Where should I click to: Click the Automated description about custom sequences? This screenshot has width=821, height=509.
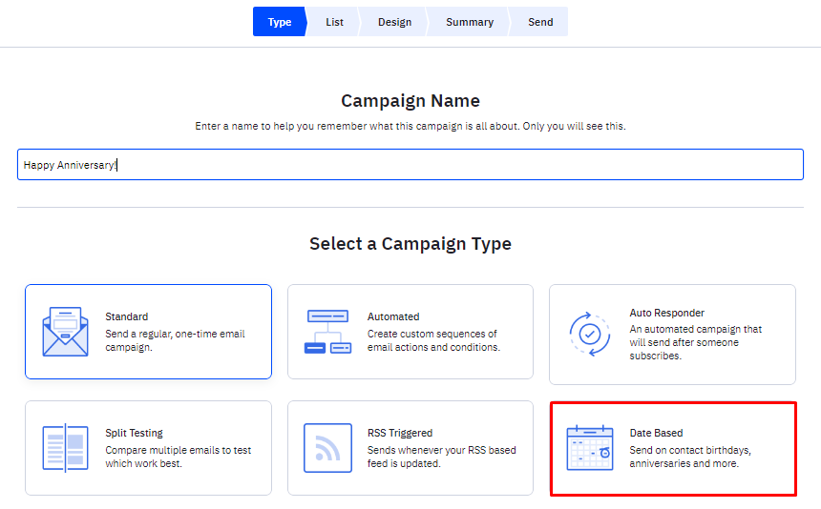coord(433,340)
